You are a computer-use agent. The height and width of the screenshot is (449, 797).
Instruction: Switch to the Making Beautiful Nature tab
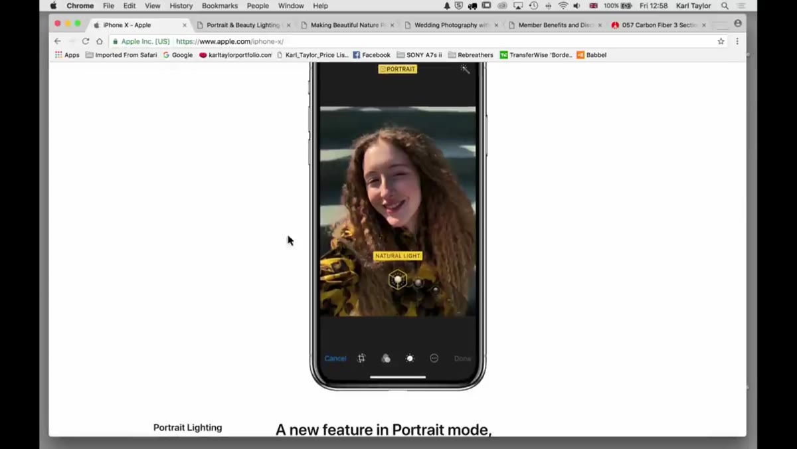[x=348, y=25]
